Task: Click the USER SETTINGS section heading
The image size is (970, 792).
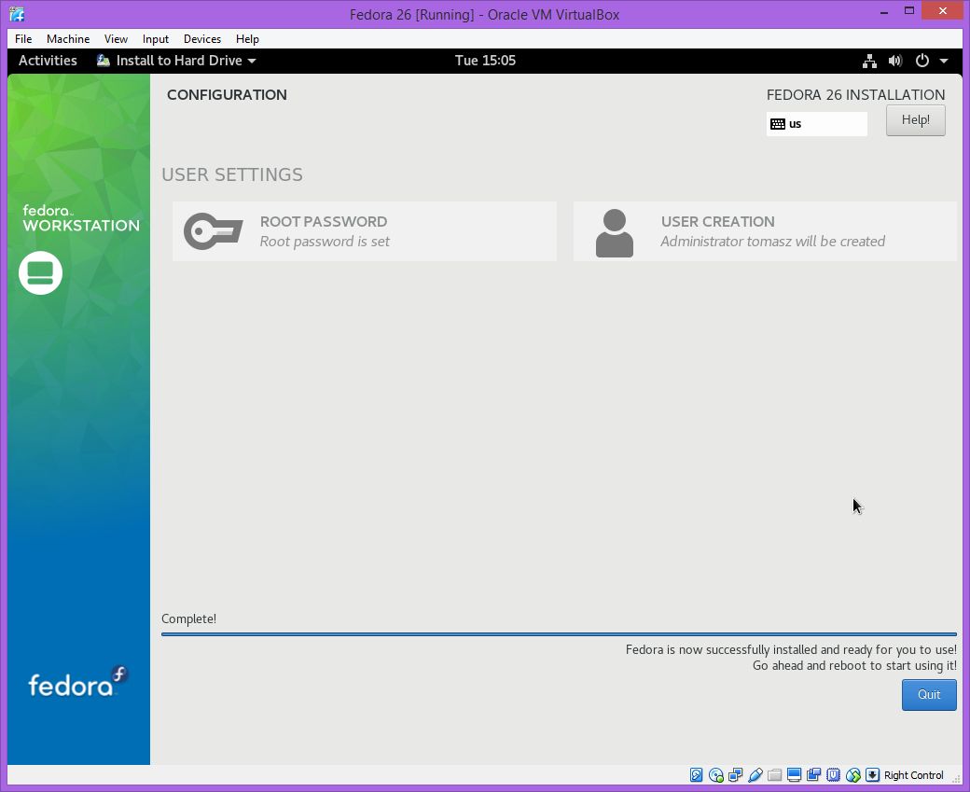Action: pos(232,174)
